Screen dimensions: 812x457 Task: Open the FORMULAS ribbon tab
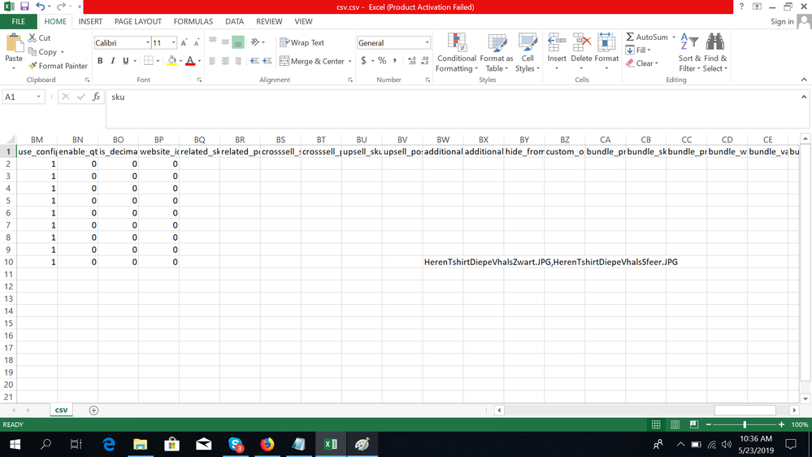193,22
